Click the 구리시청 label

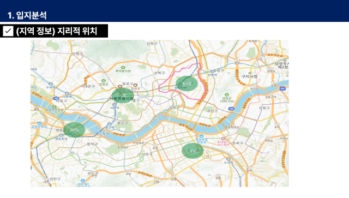pyautogui.click(x=250, y=76)
